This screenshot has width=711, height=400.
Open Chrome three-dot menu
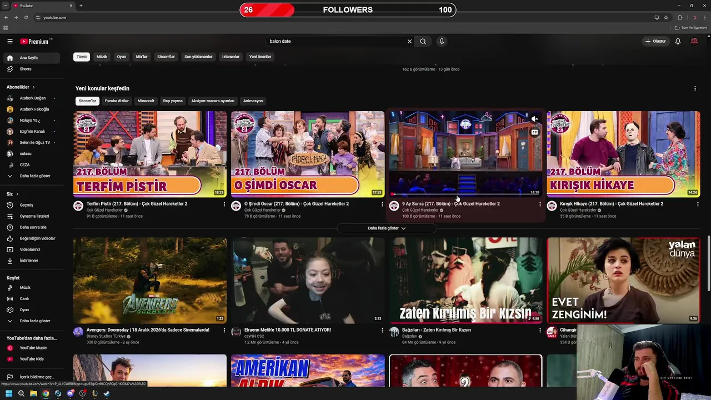click(x=705, y=17)
